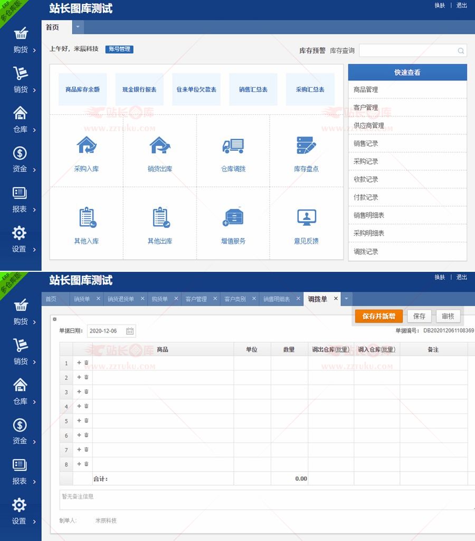Expand tab list arrow after 调拨单 tab

pyautogui.click(x=346, y=299)
